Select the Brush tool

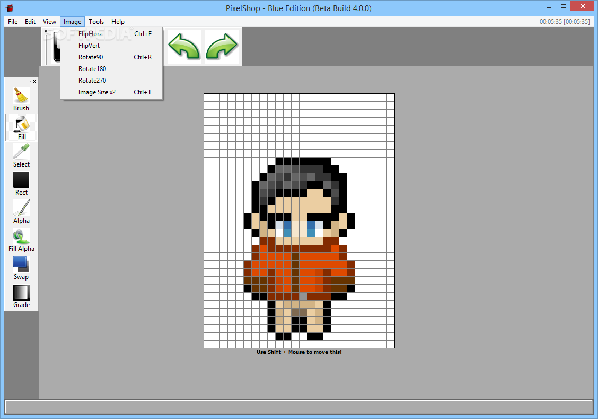(21, 99)
